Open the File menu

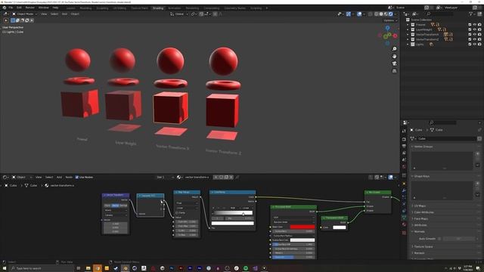11,8
